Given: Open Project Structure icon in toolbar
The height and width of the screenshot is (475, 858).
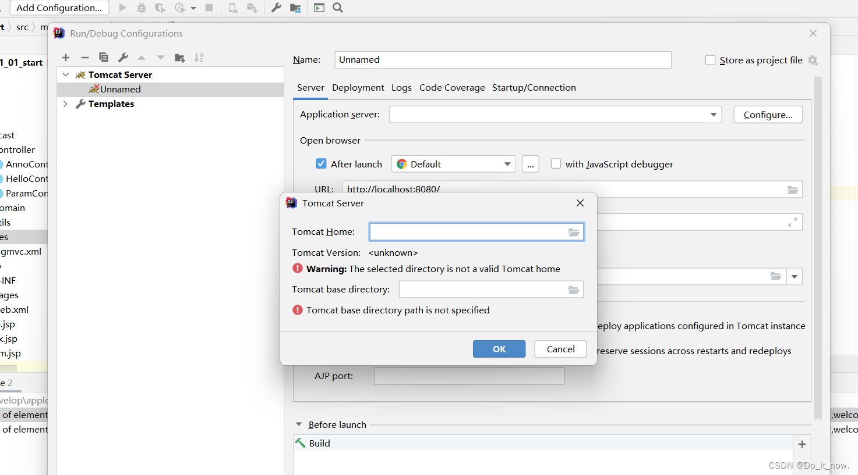Looking at the screenshot, I should [x=295, y=8].
